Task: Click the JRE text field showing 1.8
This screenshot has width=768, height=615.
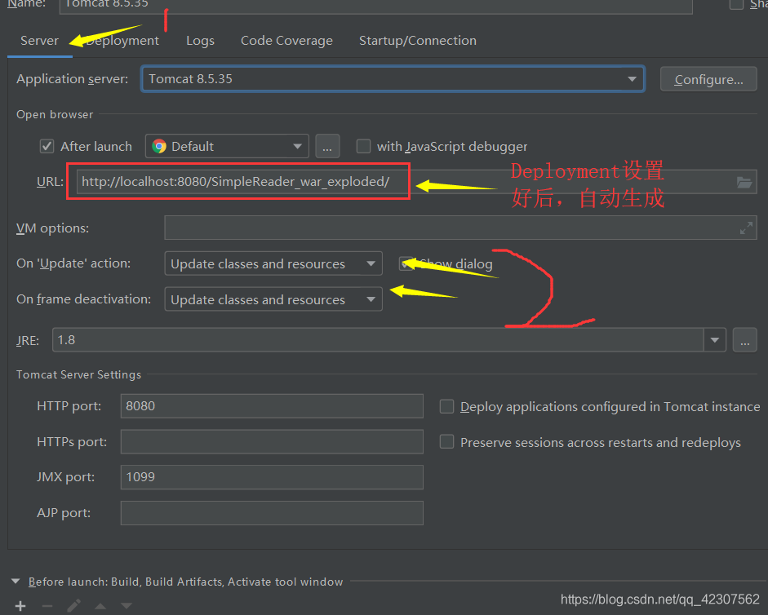Action: (x=378, y=340)
